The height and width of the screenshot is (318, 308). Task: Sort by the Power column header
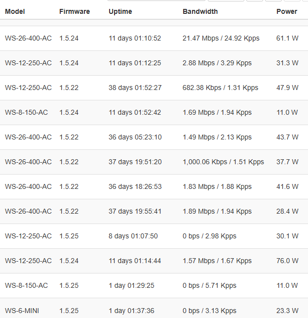coord(287,11)
